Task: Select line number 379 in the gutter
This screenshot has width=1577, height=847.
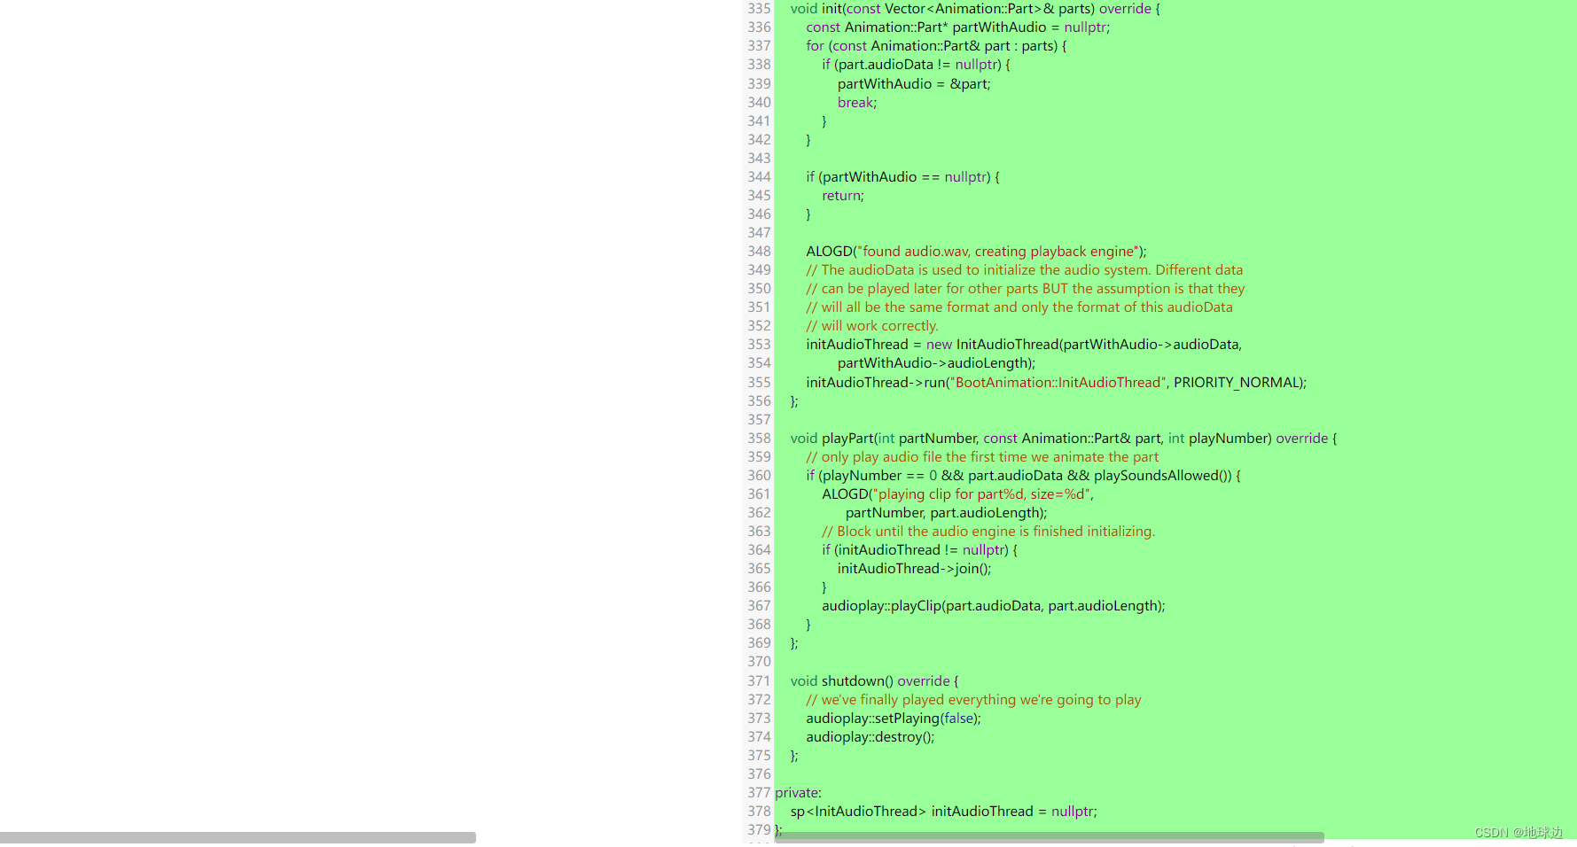Action: pos(760,829)
